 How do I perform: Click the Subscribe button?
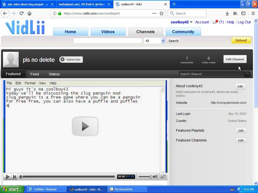(71, 59)
